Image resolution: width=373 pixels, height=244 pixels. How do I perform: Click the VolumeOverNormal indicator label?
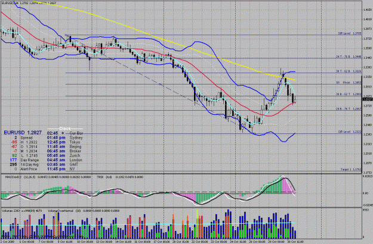[x=84, y=211]
